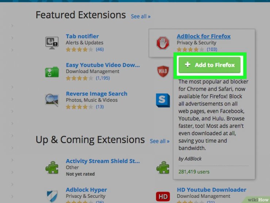Click the Add to Firefox button
The image size is (270, 203).
(x=209, y=65)
